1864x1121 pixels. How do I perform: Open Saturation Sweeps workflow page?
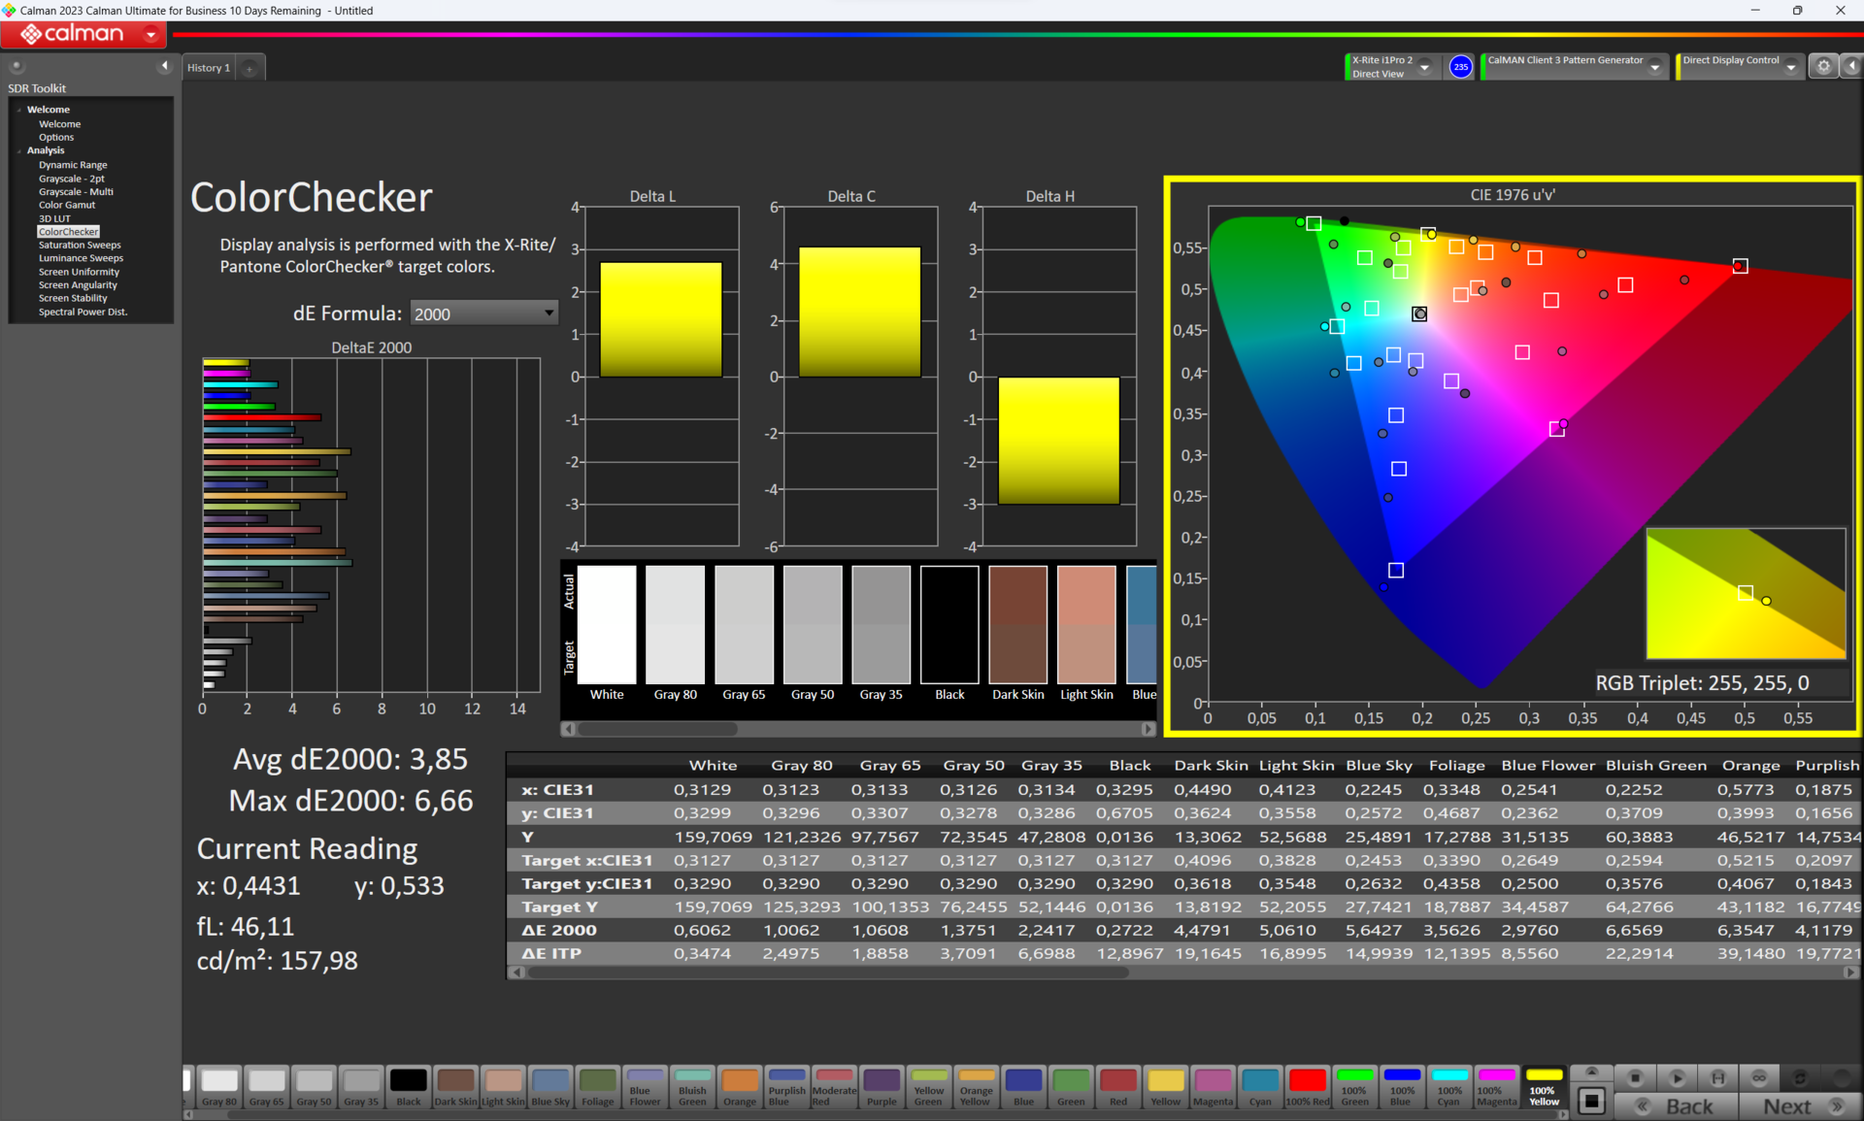pyautogui.click(x=80, y=246)
